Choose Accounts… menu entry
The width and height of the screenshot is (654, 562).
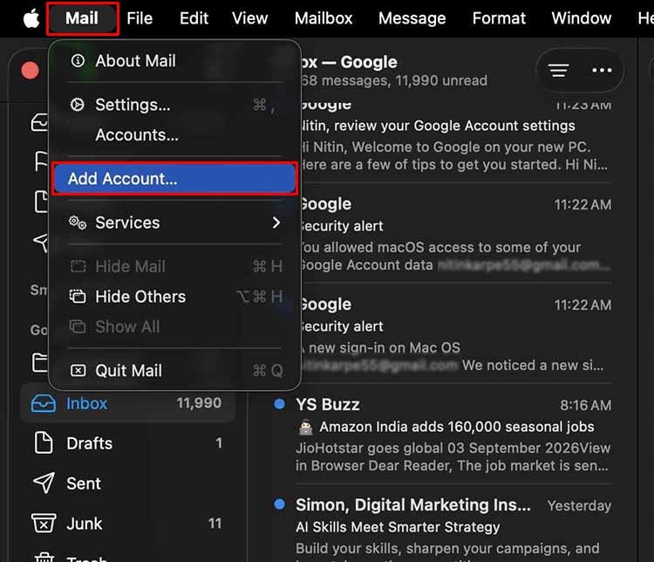[174, 135]
